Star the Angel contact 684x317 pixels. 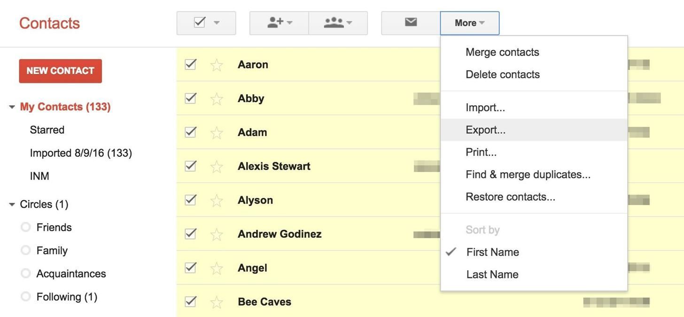[x=217, y=268]
